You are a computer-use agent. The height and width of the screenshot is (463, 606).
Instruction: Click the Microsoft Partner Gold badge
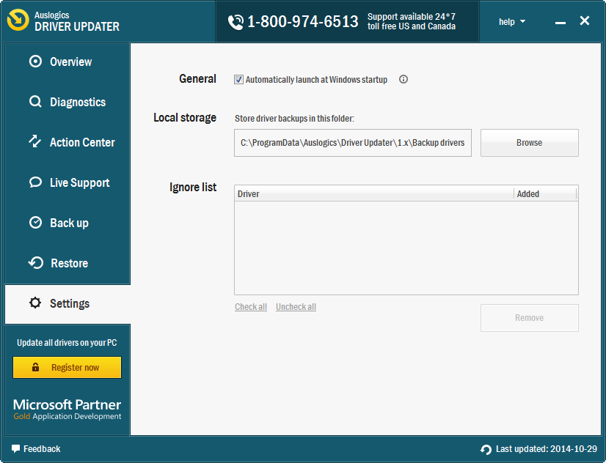tap(67, 410)
